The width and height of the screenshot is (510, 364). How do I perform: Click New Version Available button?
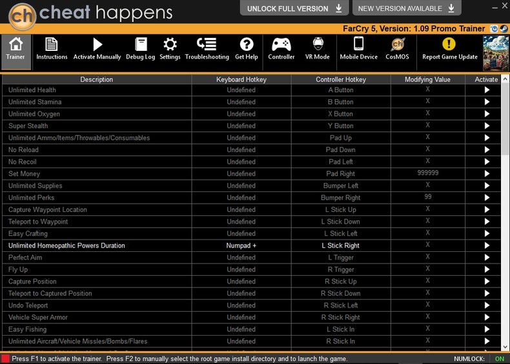pos(407,8)
